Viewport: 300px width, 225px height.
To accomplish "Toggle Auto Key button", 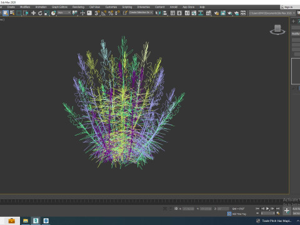I will click(x=296, y=209).
